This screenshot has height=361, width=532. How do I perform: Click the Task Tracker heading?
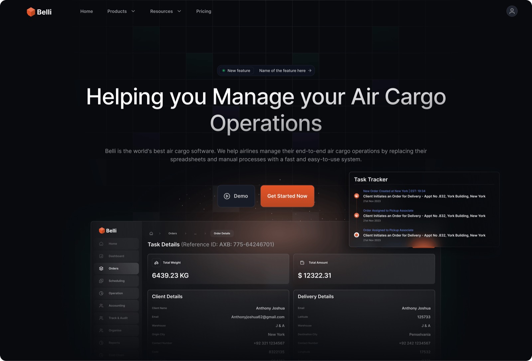[x=371, y=180]
